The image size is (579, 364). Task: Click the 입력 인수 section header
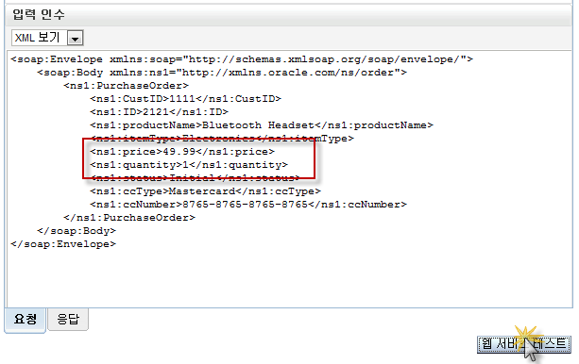coord(39,15)
